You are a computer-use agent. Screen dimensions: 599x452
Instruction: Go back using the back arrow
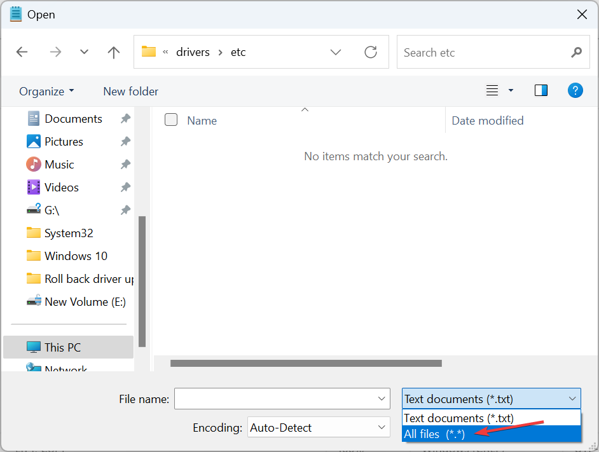click(x=22, y=52)
